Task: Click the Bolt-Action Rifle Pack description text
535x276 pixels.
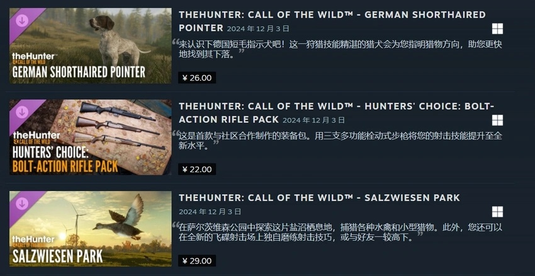Action: click(340, 141)
